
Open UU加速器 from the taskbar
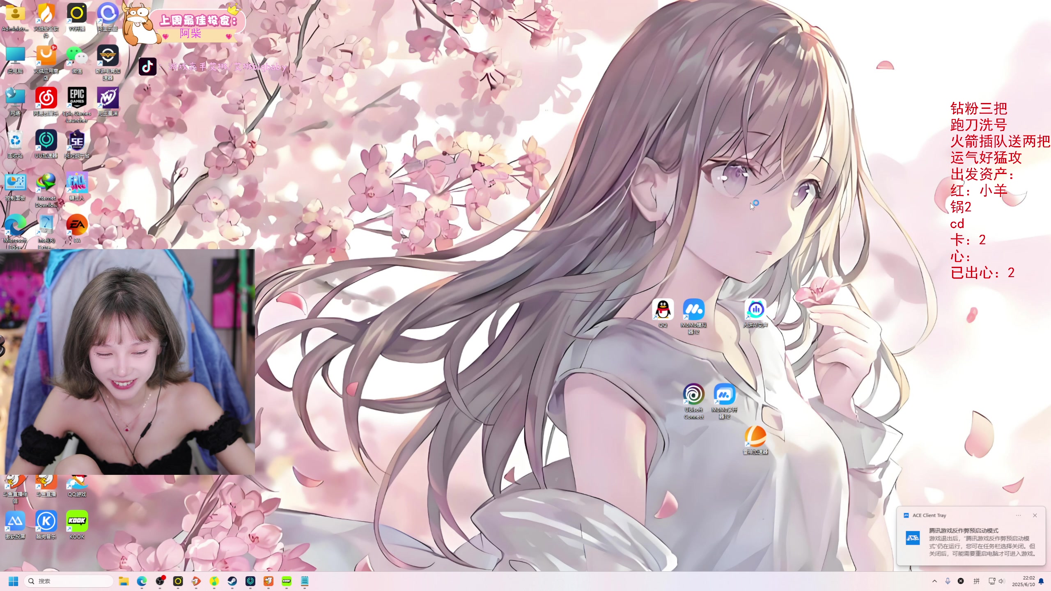[x=250, y=581]
